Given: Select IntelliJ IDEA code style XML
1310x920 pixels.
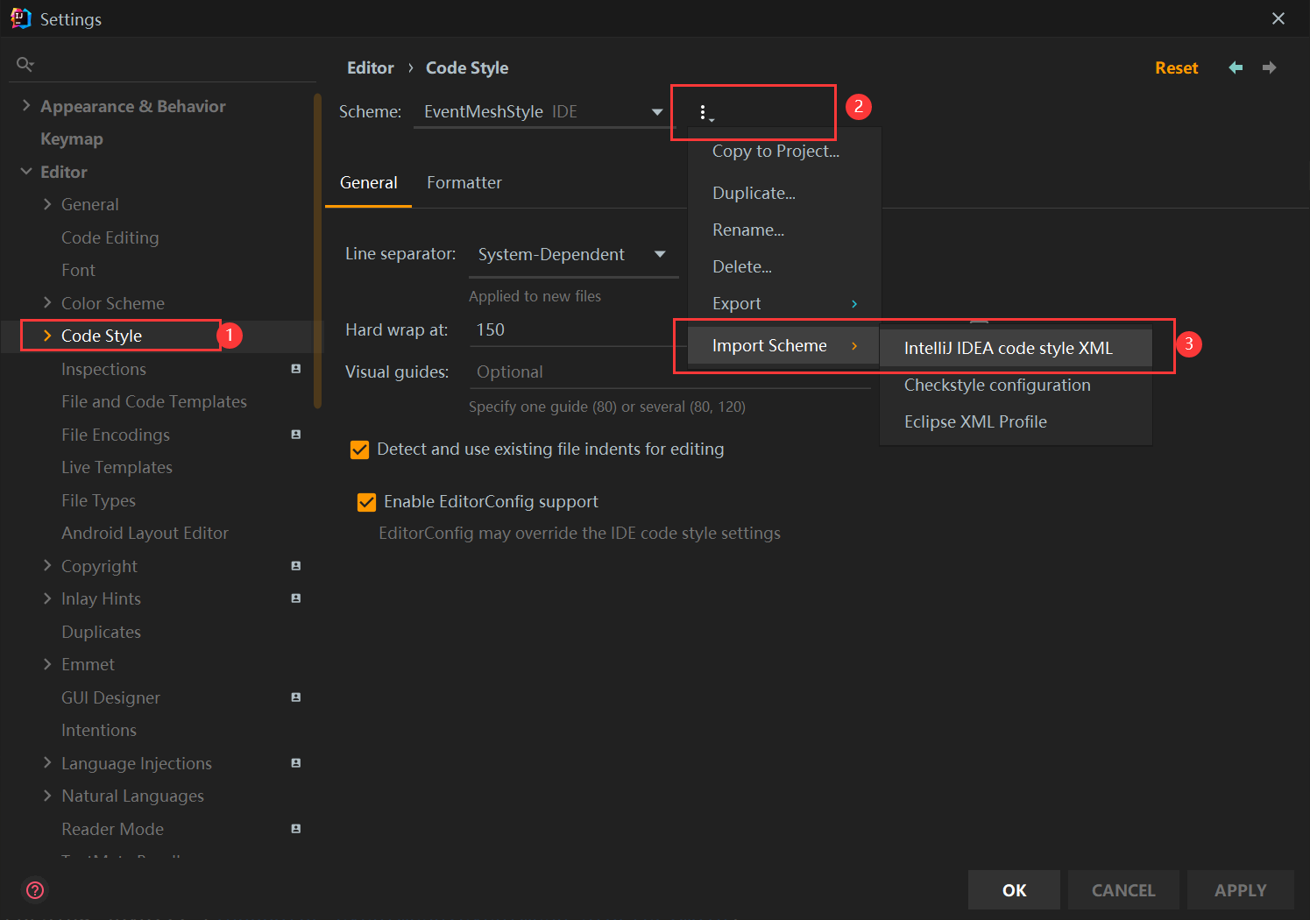Looking at the screenshot, I should (x=1008, y=348).
